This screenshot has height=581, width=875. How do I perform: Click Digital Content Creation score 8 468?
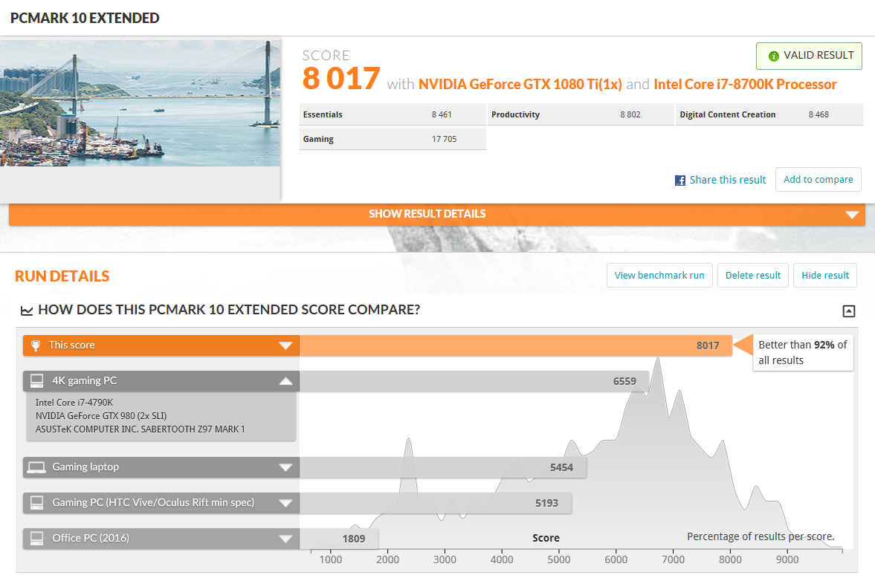coord(819,114)
